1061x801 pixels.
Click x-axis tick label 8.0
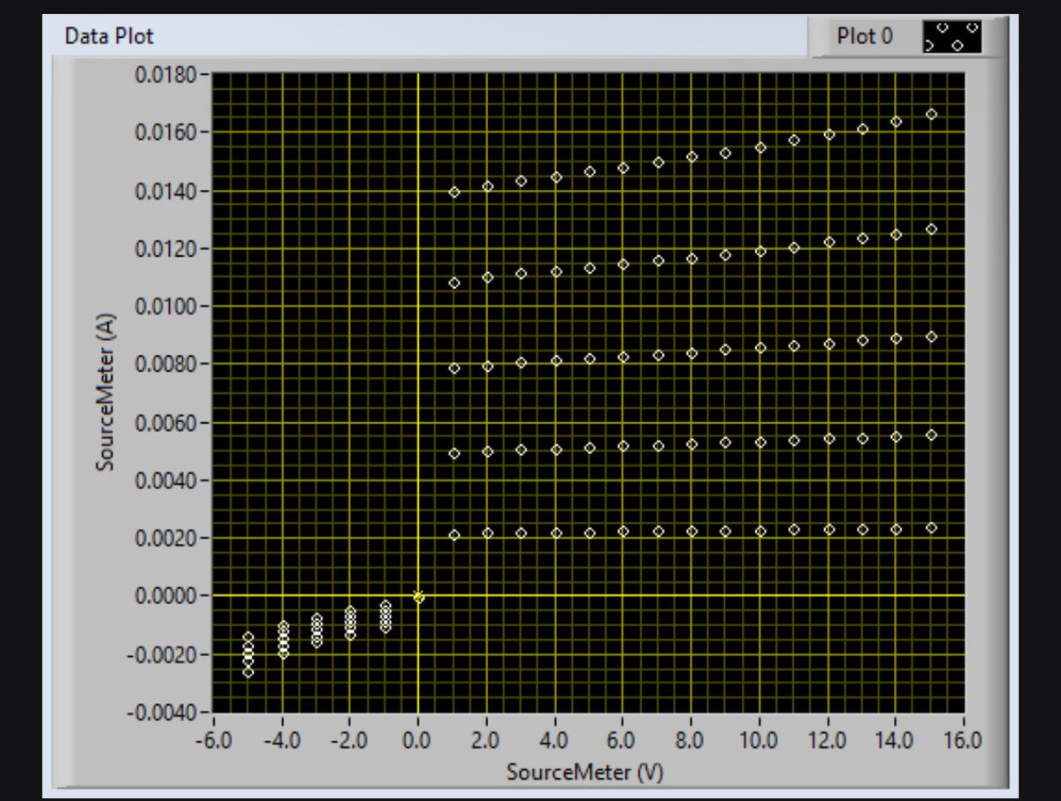(x=691, y=740)
